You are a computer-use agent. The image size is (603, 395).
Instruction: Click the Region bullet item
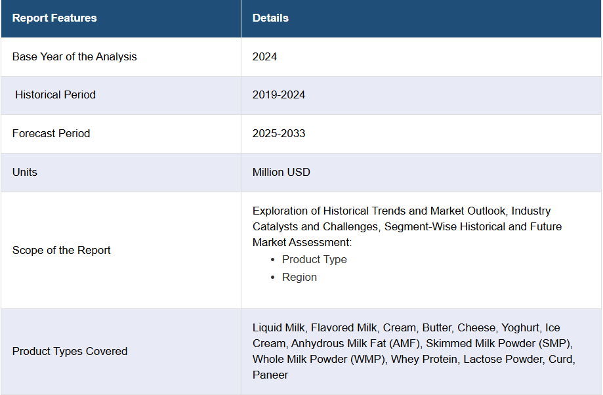(299, 277)
